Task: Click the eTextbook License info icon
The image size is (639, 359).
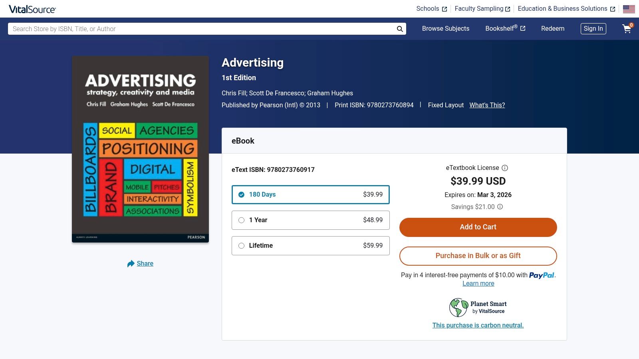Action: [x=505, y=168]
